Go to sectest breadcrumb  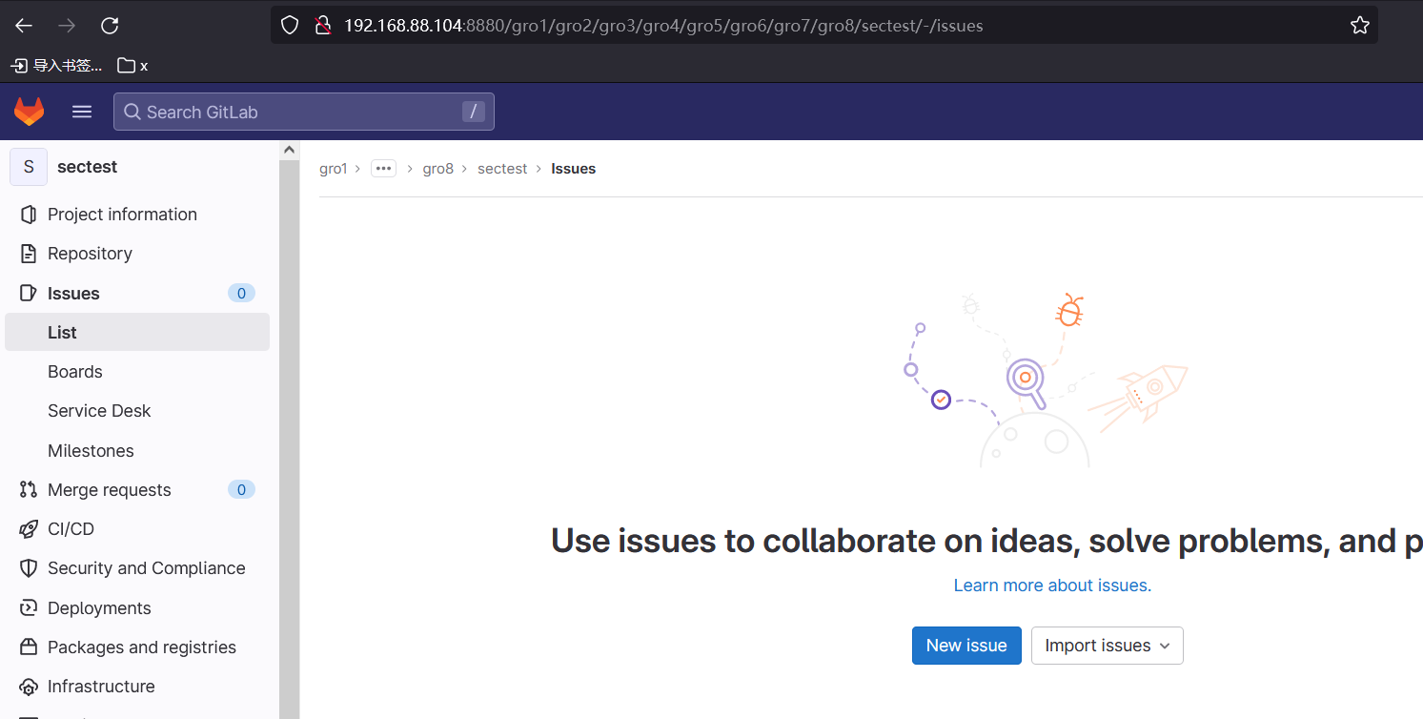(502, 169)
